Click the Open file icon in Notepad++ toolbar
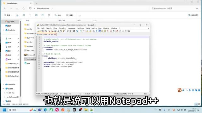 point(40,31)
